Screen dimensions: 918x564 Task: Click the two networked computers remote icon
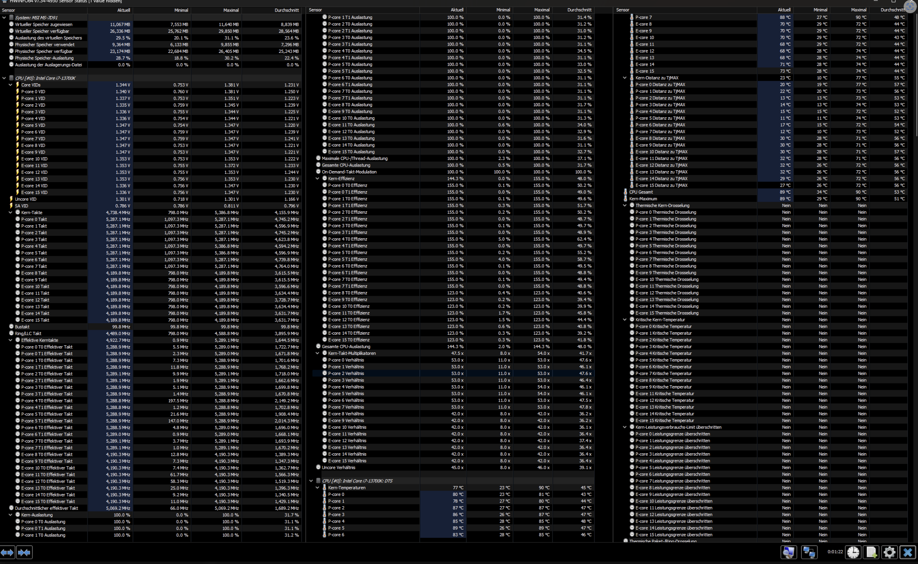[809, 552]
